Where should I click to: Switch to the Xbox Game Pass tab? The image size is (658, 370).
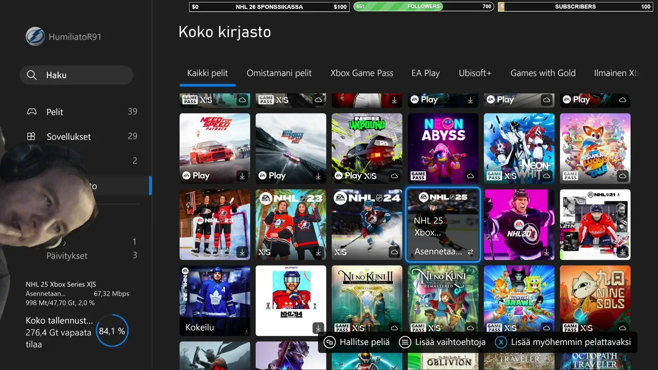click(362, 73)
